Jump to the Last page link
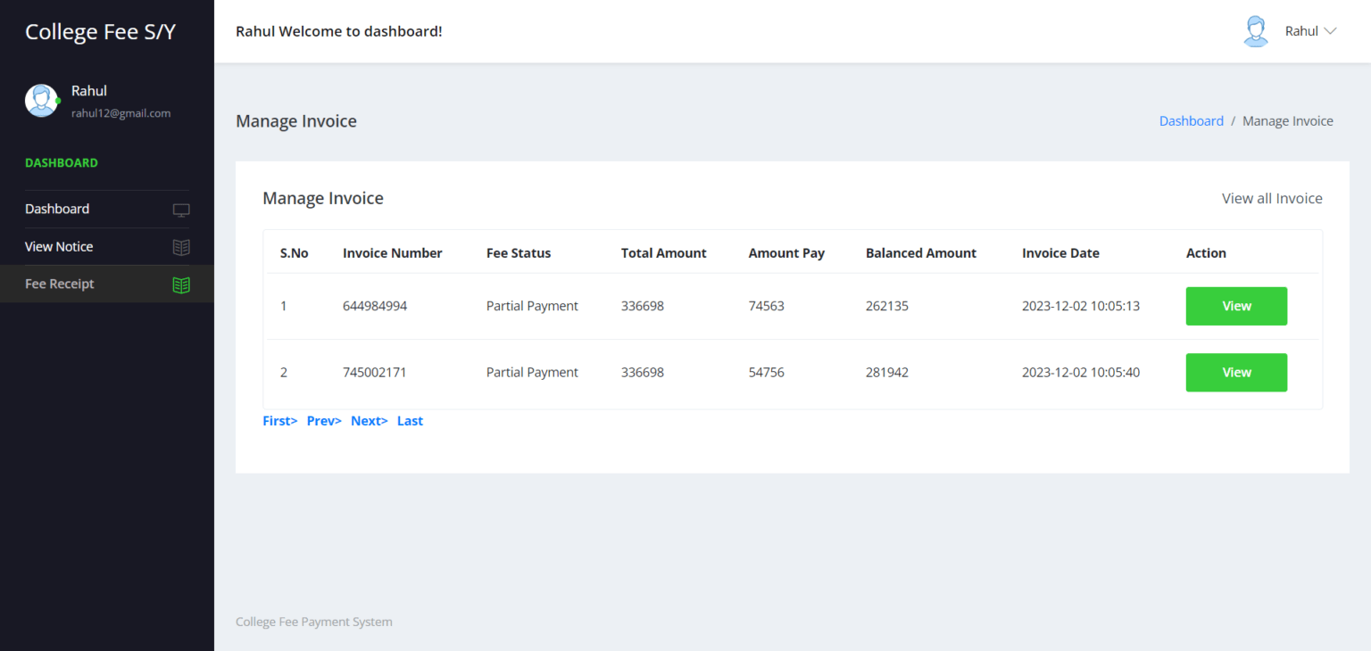The height and width of the screenshot is (651, 1371). point(410,421)
